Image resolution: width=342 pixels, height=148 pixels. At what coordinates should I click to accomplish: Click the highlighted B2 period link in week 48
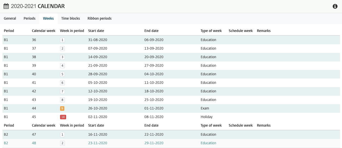tap(6, 143)
